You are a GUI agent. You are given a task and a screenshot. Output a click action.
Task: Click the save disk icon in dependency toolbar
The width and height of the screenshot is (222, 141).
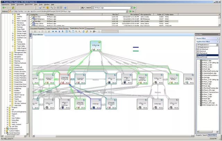(x=35, y=32)
